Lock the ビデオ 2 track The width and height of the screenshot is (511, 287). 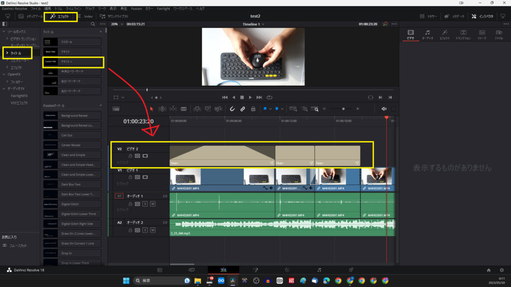click(x=130, y=156)
